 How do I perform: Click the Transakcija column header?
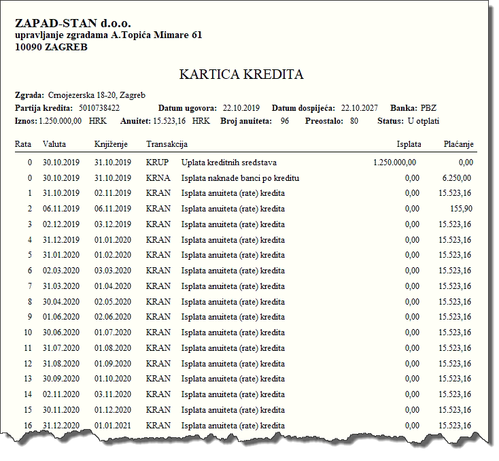click(167, 144)
